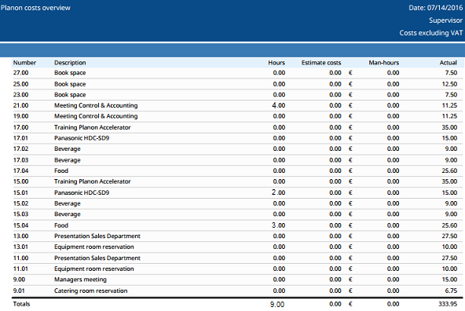Click the 333.95 total actual amount

click(448, 304)
